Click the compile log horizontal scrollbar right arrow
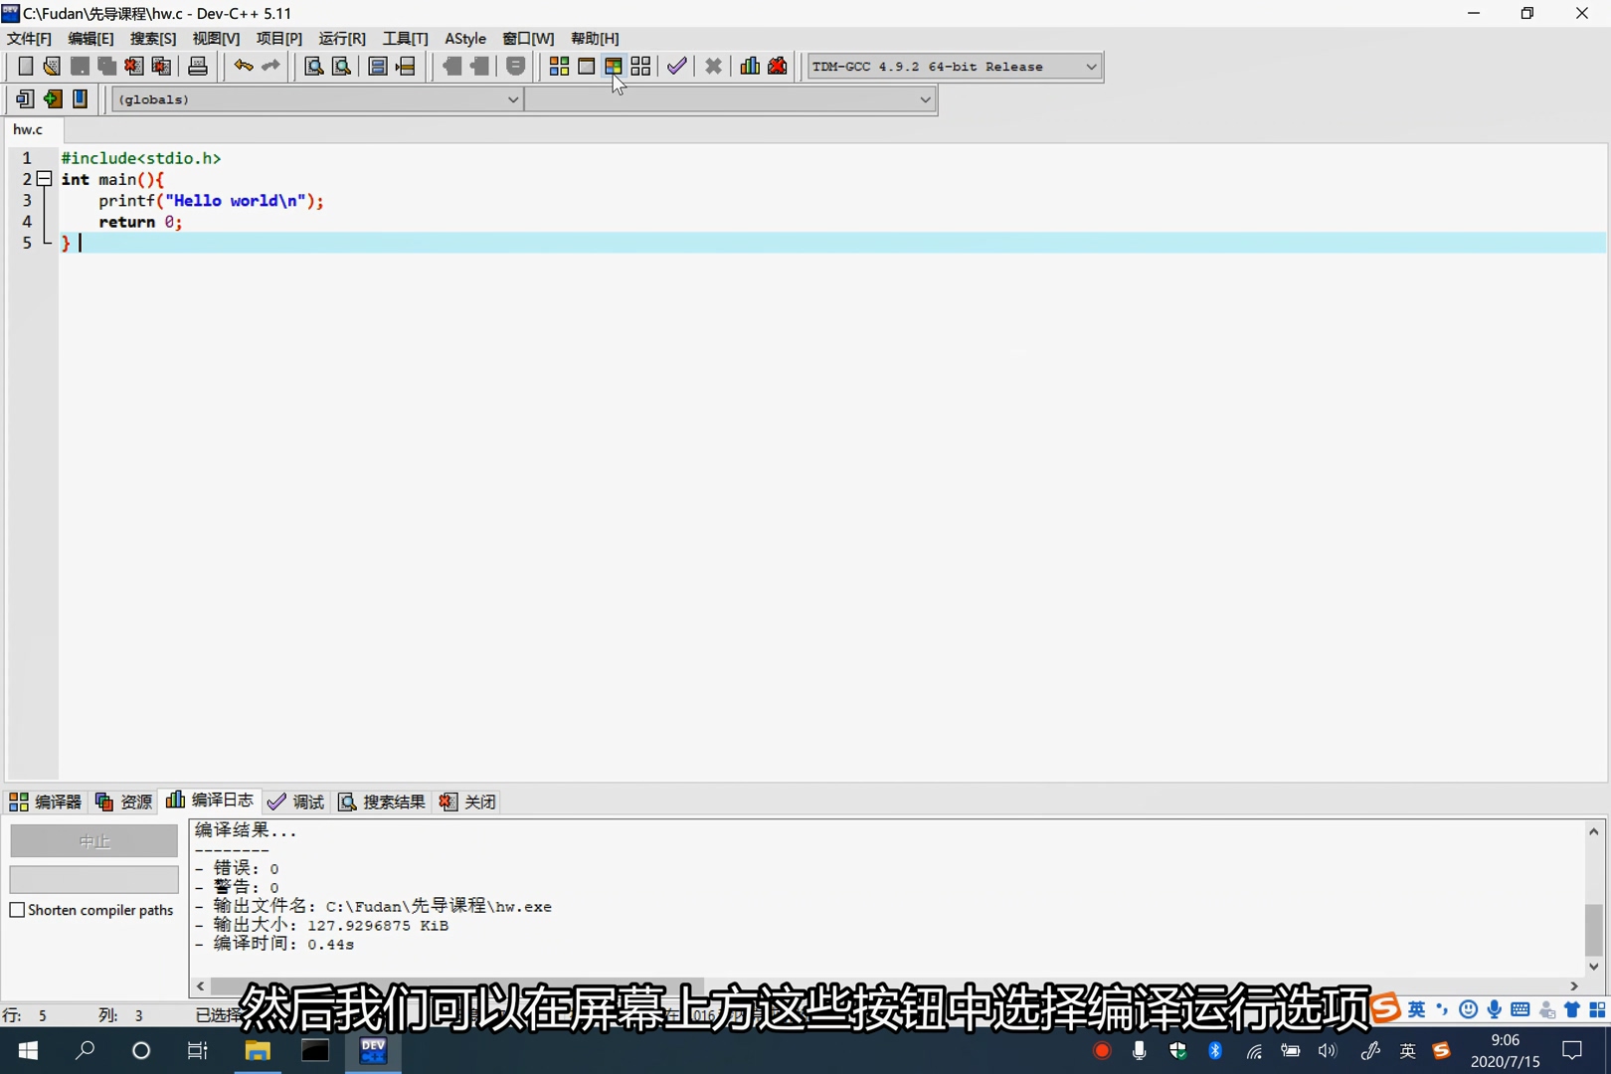Screen dimensions: 1611x1074 [x=1574, y=986]
